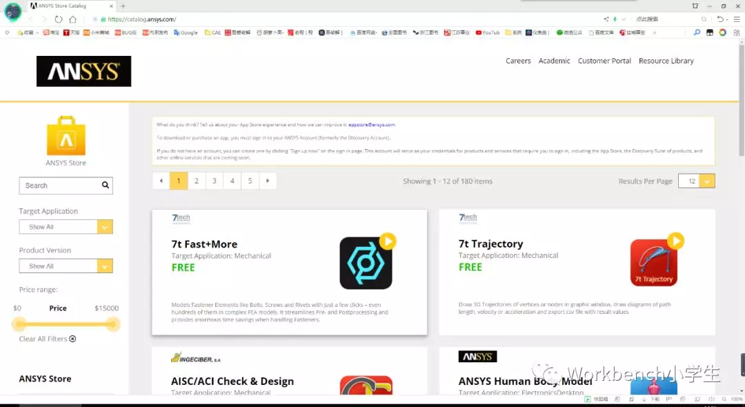Viewport: 745px width, 407px height.
Task: Click the Clear All Filters link
Action: [x=43, y=339]
